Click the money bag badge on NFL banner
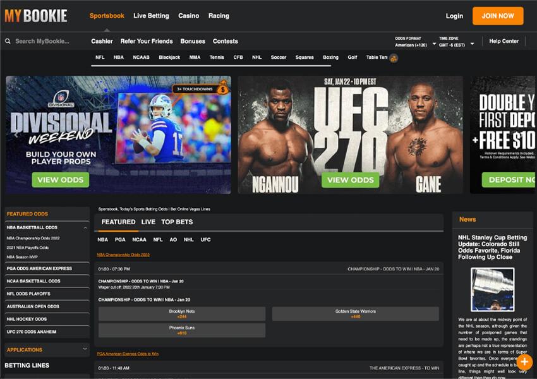The height and width of the screenshot is (379, 537). [x=222, y=88]
